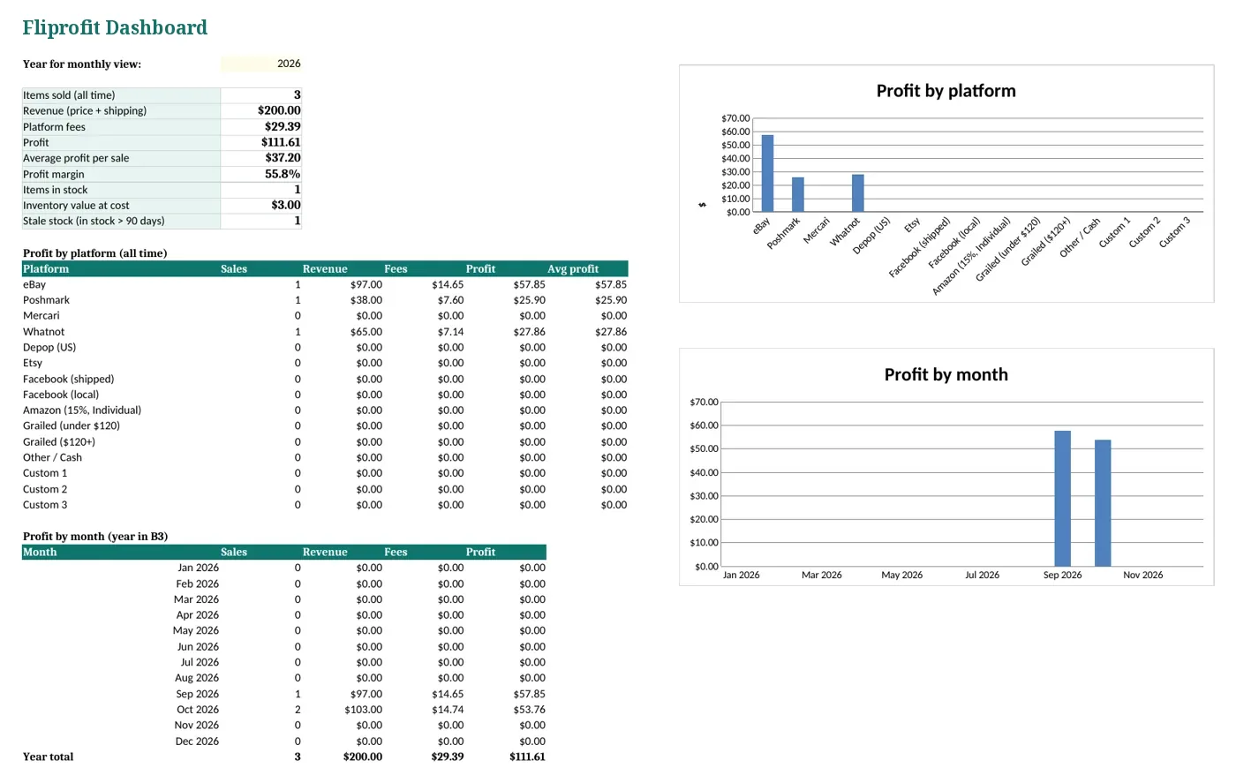
Task: Click the Platform column header
Action: tap(46, 268)
